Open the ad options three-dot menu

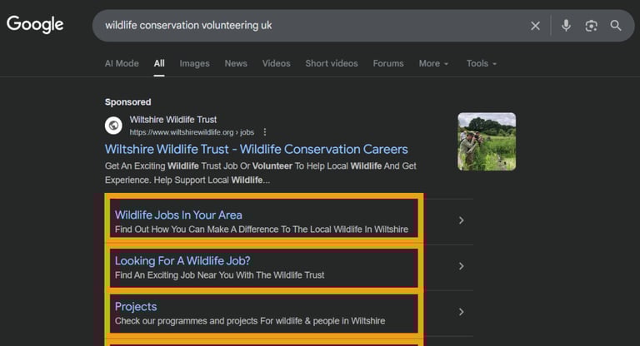tap(265, 132)
